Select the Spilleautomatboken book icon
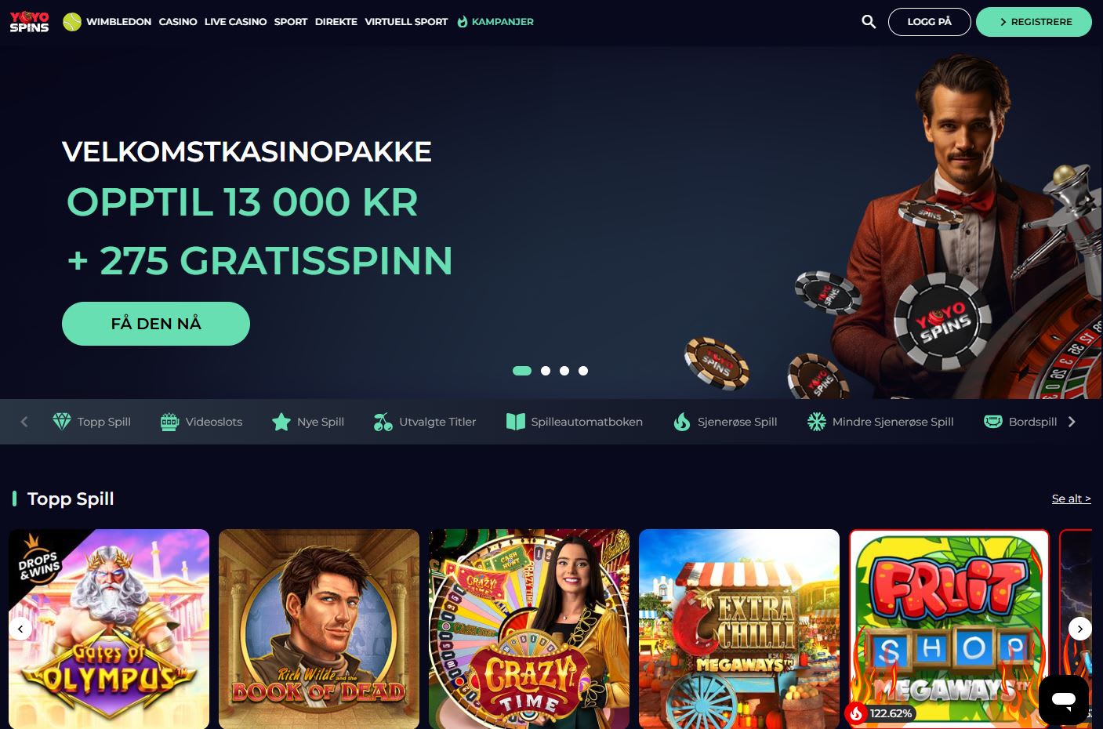This screenshot has width=1103, height=729. pos(515,422)
